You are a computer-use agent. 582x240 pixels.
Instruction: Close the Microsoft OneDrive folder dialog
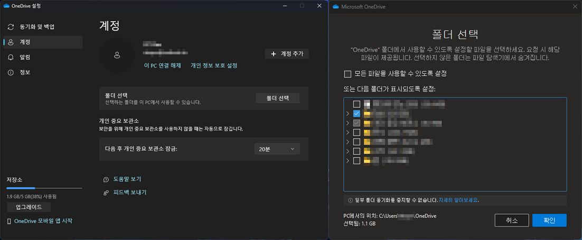pyautogui.click(x=575, y=6)
